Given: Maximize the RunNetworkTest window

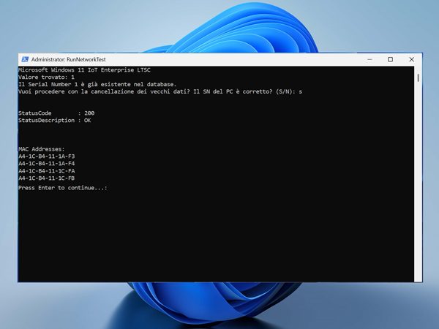Looking at the screenshot, I should (x=390, y=59).
